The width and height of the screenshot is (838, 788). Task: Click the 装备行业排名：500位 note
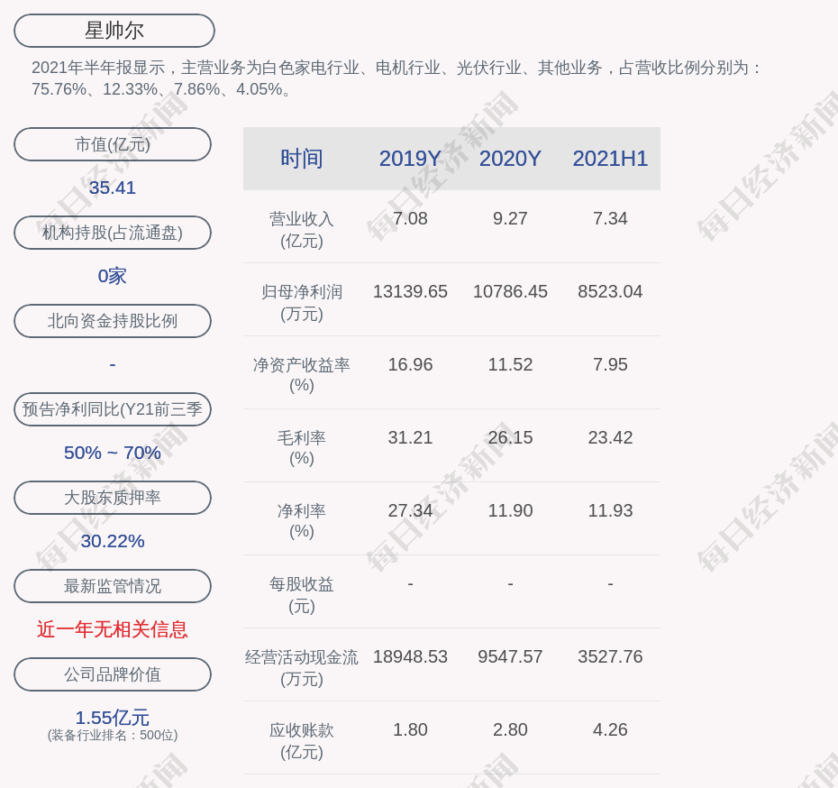[113, 736]
